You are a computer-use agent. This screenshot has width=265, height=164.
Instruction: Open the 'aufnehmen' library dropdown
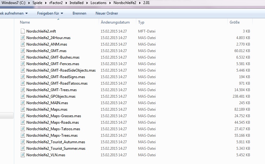14,13
